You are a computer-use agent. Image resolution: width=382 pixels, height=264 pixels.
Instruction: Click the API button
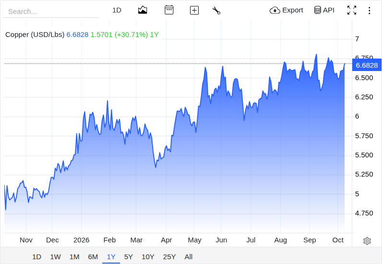[324, 10]
